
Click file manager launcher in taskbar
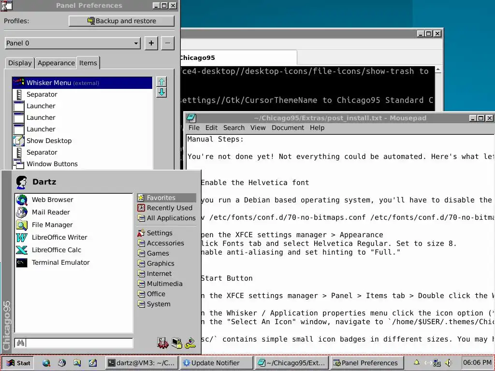pos(77,363)
